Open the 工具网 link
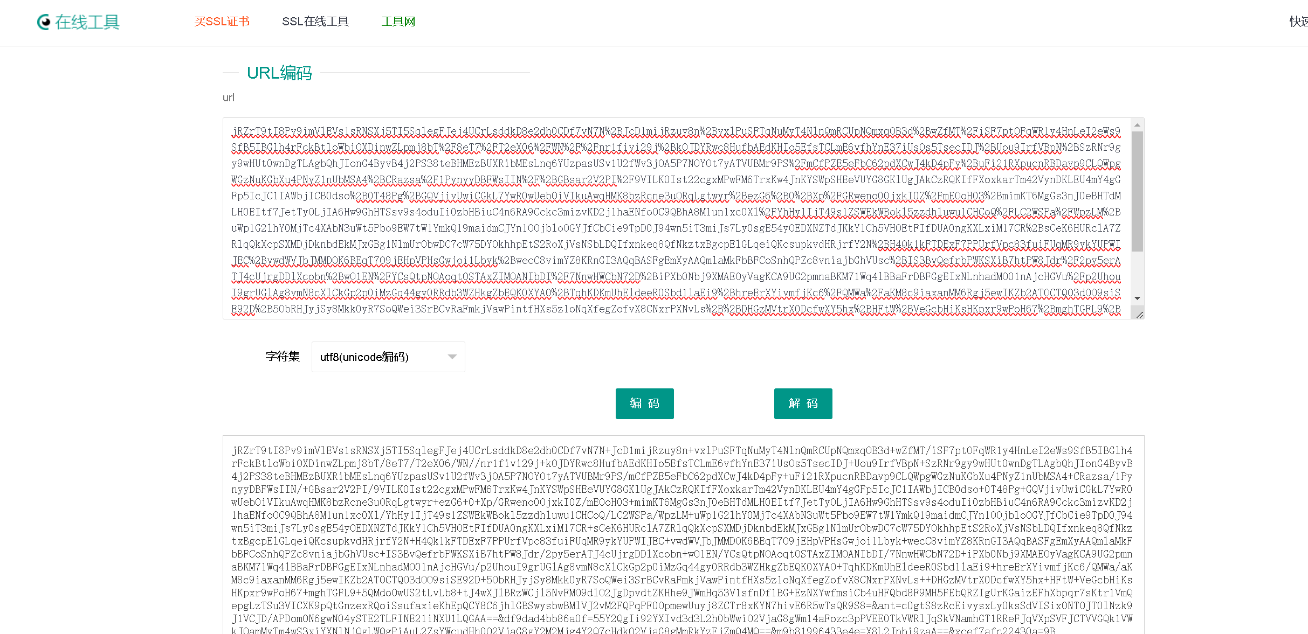The width and height of the screenshot is (1308, 634). pos(398,22)
